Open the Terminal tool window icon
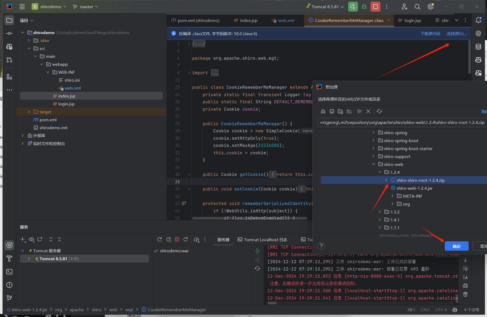 pyautogui.click(x=9, y=272)
